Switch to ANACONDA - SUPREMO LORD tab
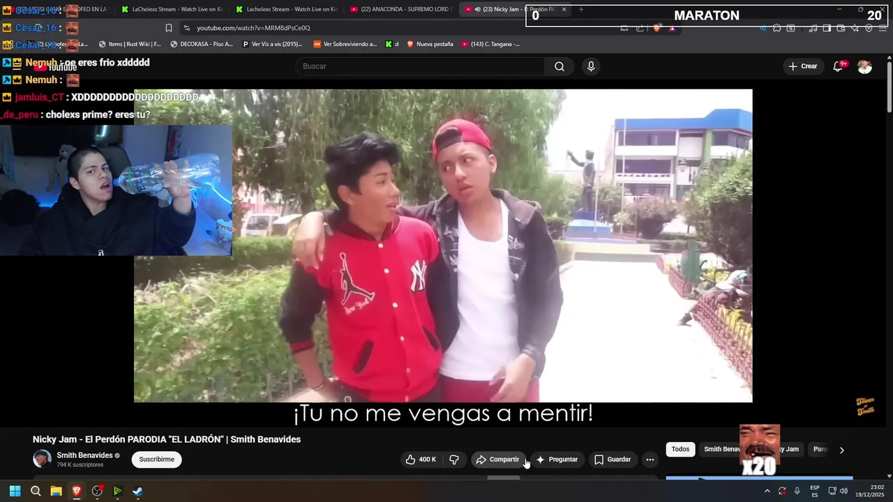Screen dimensions: 893x502 coord(400,9)
